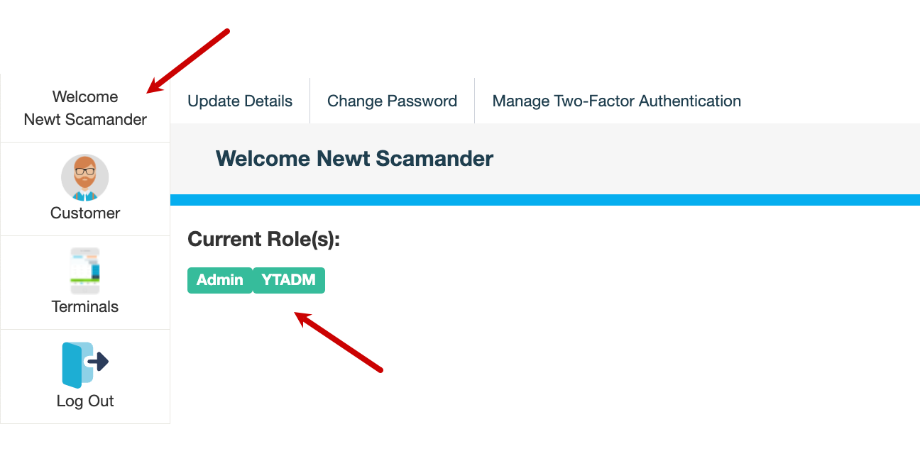Click the glasses on the Customer avatar
Image resolution: width=920 pixels, height=451 pixels.
click(85, 171)
